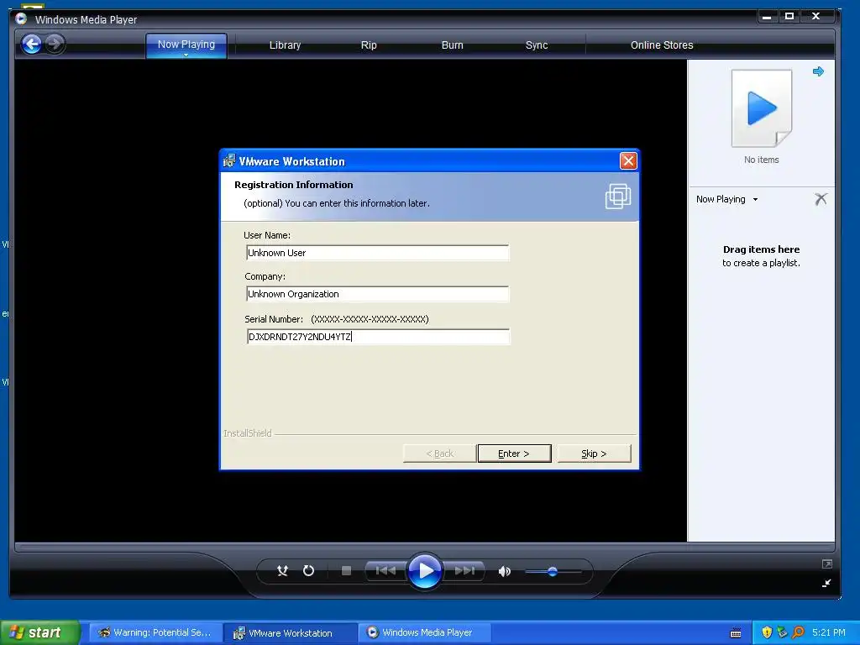Image resolution: width=860 pixels, height=645 pixels.
Task: Click the User Name field
Action: click(x=377, y=252)
